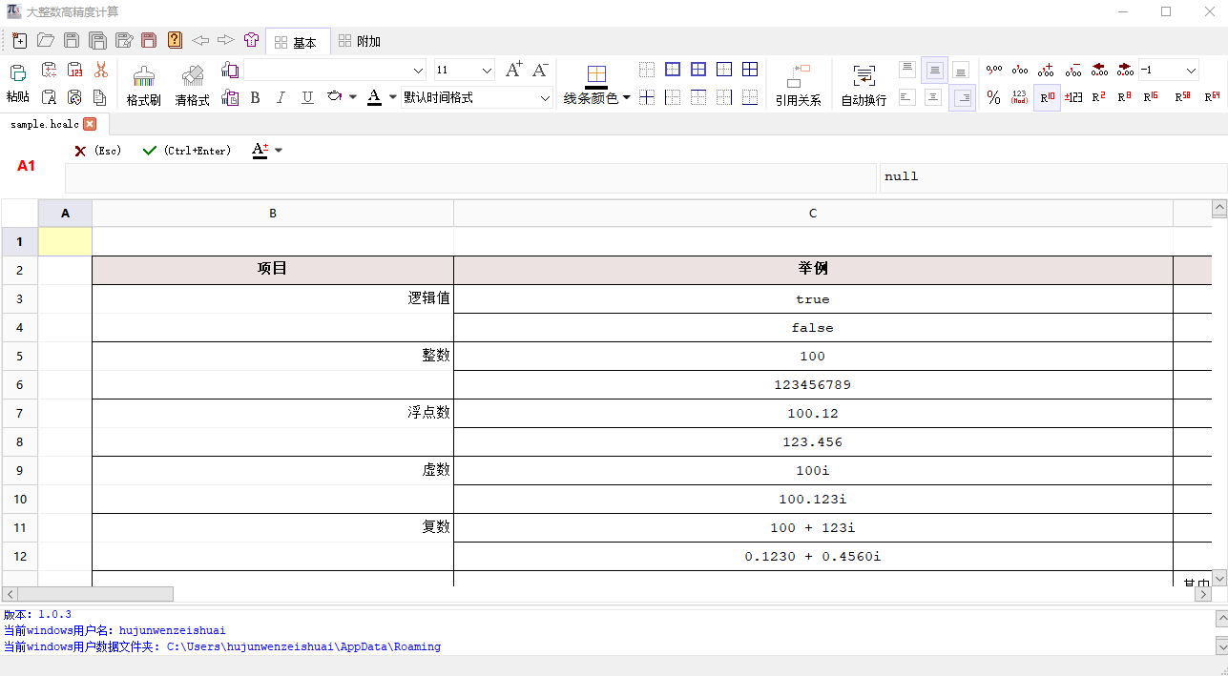Expand the 线条颜色 dropdown arrow
1228x676 pixels.
(x=627, y=97)
